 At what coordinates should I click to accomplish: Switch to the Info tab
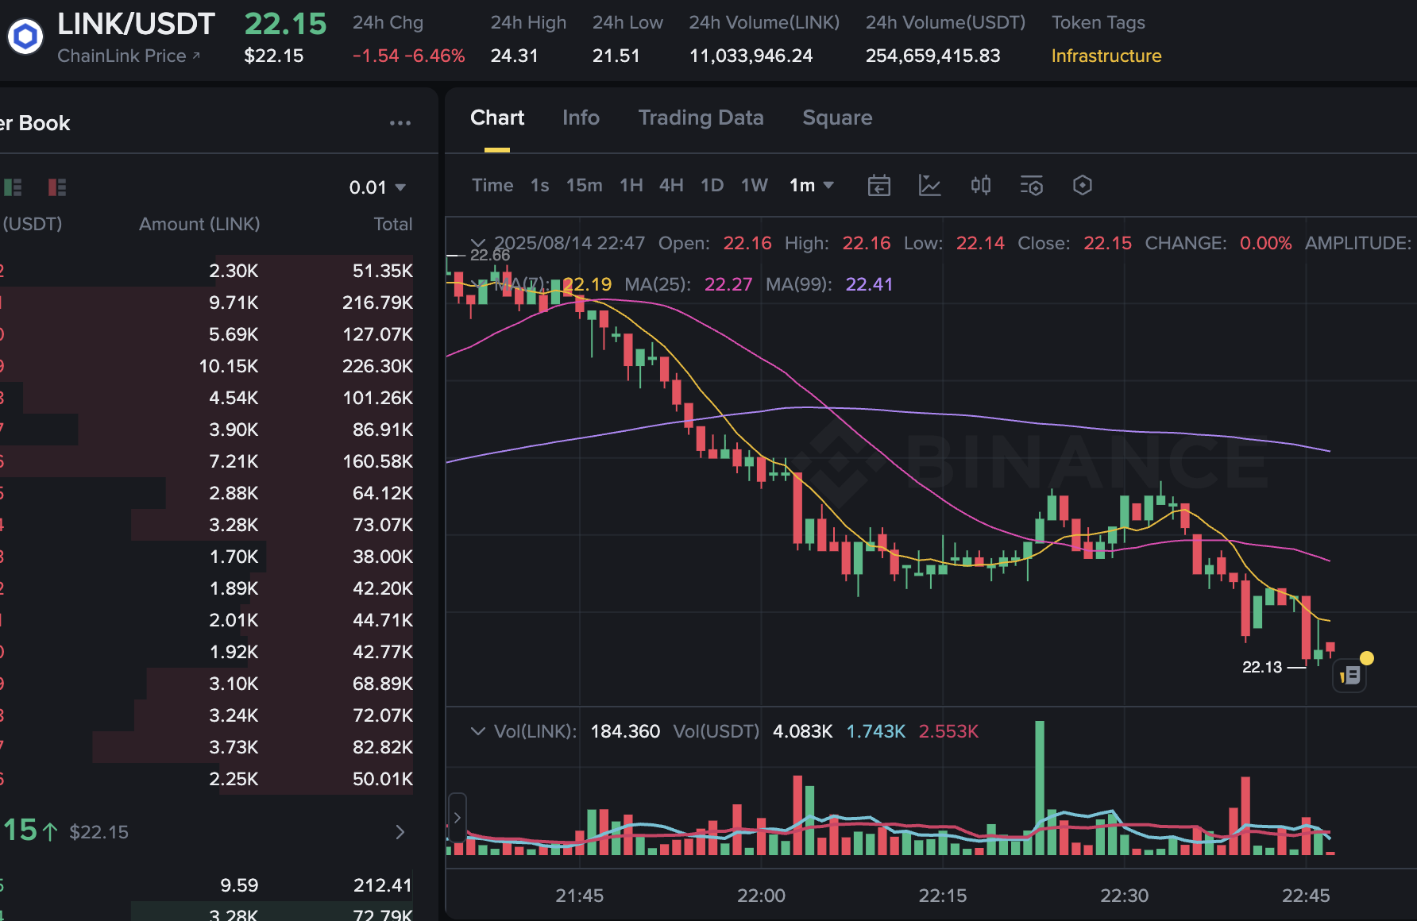tap(581, 118)
